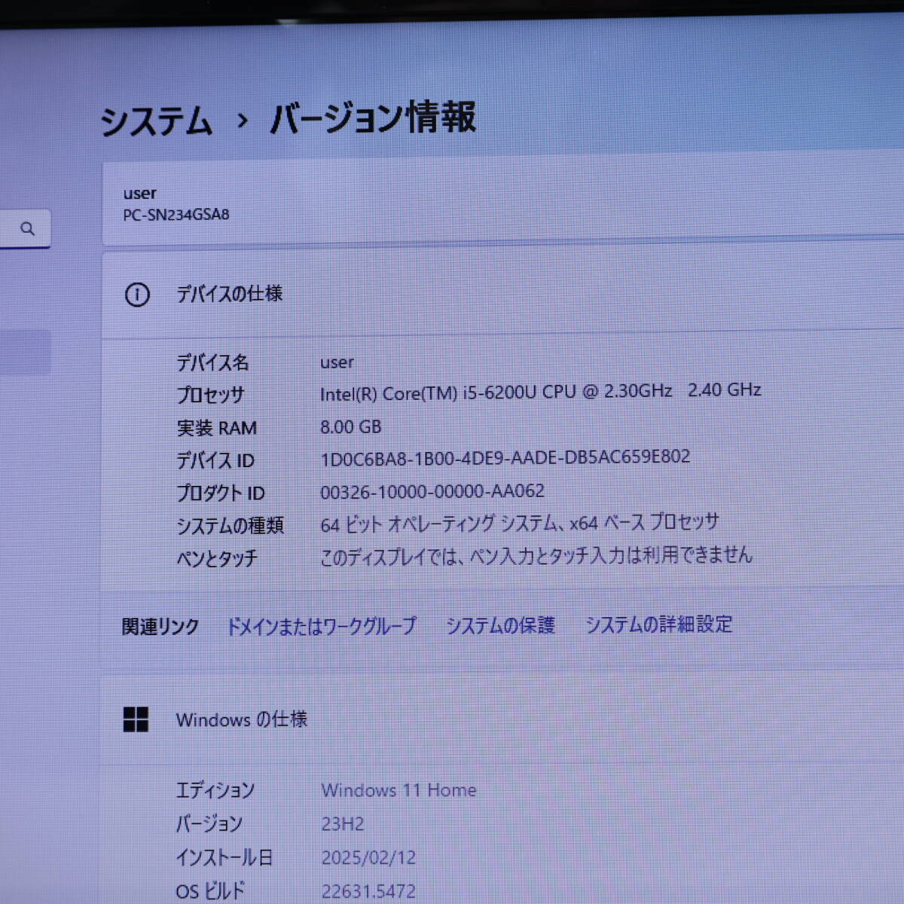Click the デバイス名 label
Viewport: 904px width, 904px height.
(x=212, y=362)
